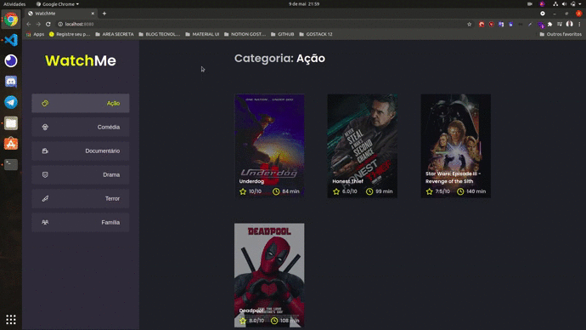Viewport: 586px width, 330px height.
Task: Open the clock showing 9 de mai 21:59
Action: click(x=304, y=4)
